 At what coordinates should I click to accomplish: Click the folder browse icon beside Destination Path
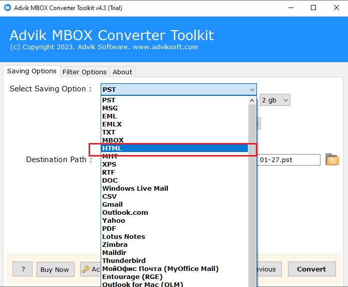pyautogui.click(x=332, y=159)
